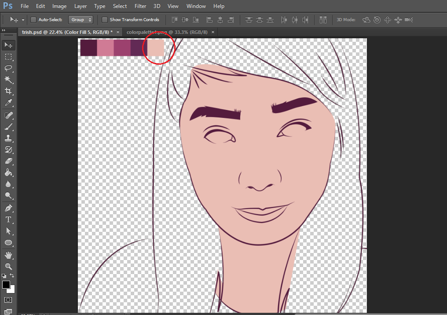Viewport: 447px width, 315px height.
Task: Click the foreground color swatch
Action: 6,285
